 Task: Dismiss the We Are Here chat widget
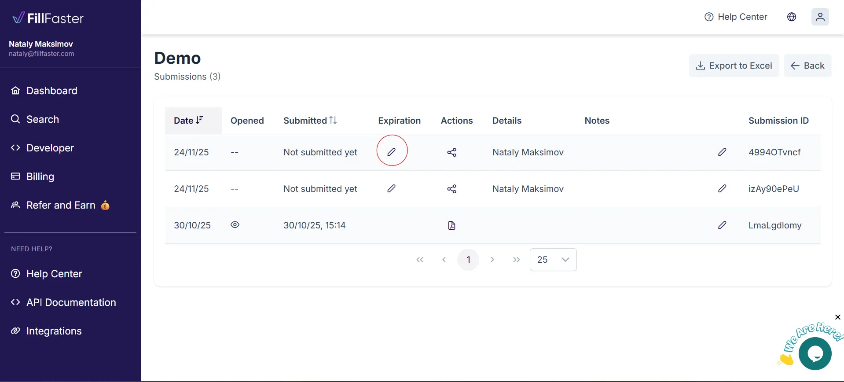click(837, 317)
